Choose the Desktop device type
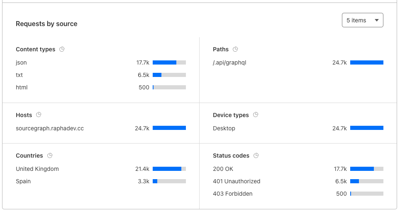Screen dimensions: 400x211 point(224,128)
